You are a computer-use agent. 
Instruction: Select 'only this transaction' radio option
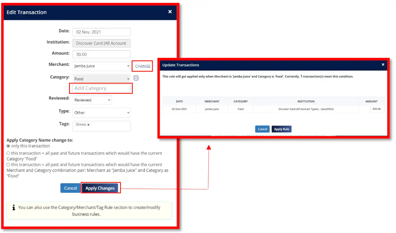(x=8, y=146)
